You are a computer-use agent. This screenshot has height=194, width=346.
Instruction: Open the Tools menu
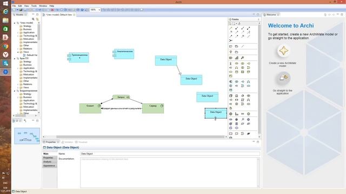(34, 6)
